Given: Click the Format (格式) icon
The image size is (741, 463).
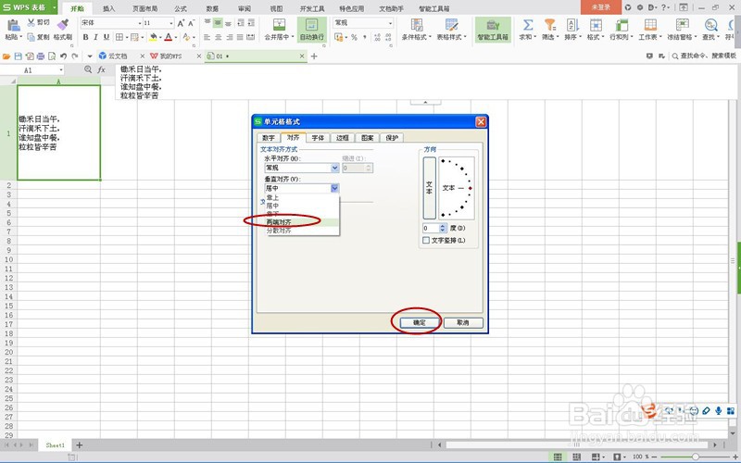Looking at the screenshot, I should (x=596, y=25).
